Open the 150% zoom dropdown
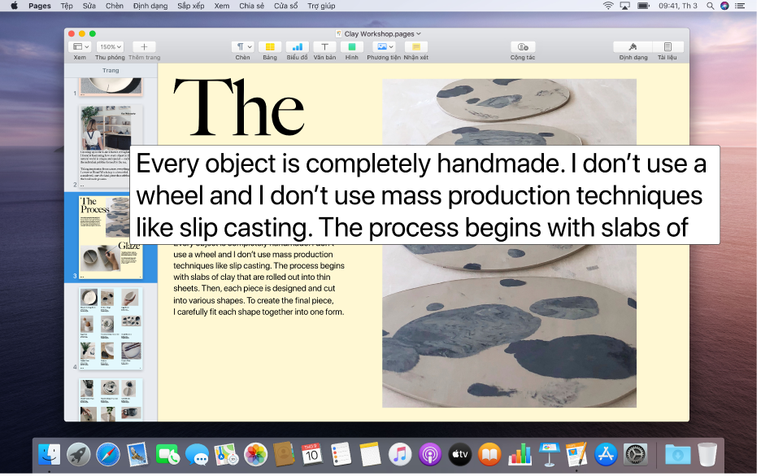761x476 pixels. 111,47
